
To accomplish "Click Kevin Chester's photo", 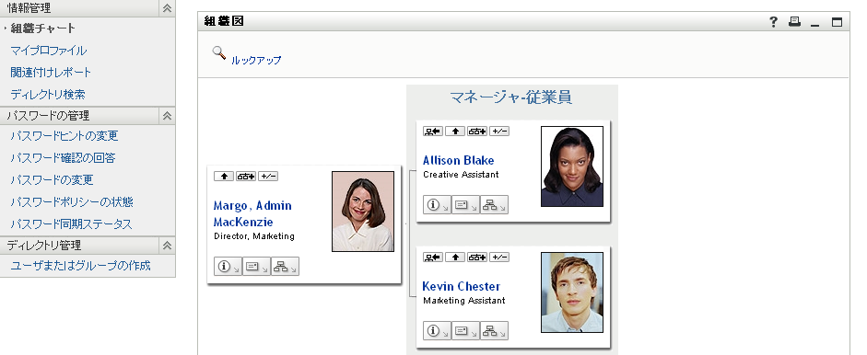I will tap(572, 292).
